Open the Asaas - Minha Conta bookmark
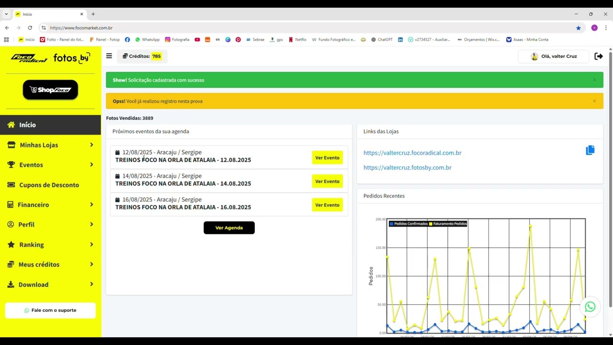The width and height of the screenshot is (613, 345). click(527, 40)
